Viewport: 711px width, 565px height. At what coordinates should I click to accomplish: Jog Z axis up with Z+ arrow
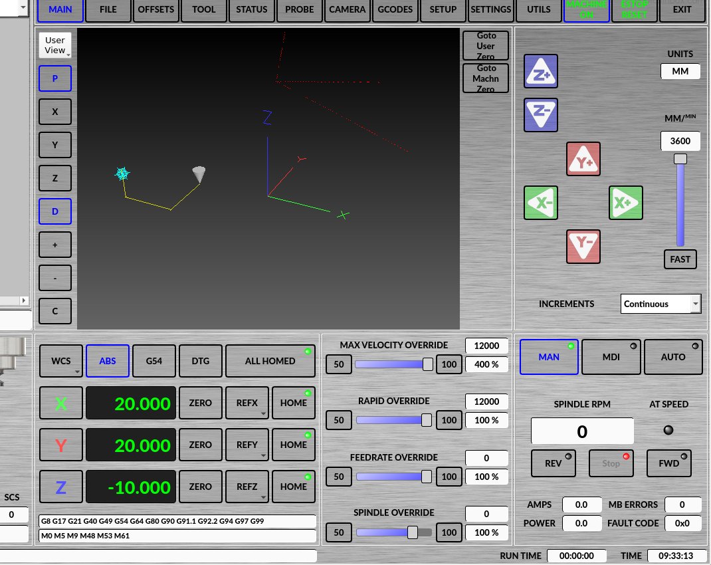coord(540,71)
